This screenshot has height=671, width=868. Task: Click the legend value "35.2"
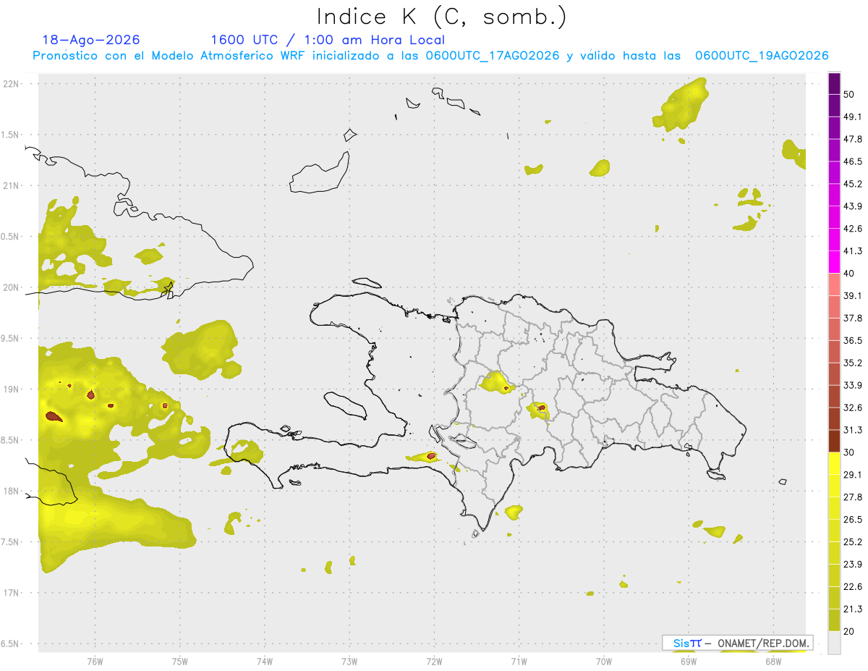[853, 363]
